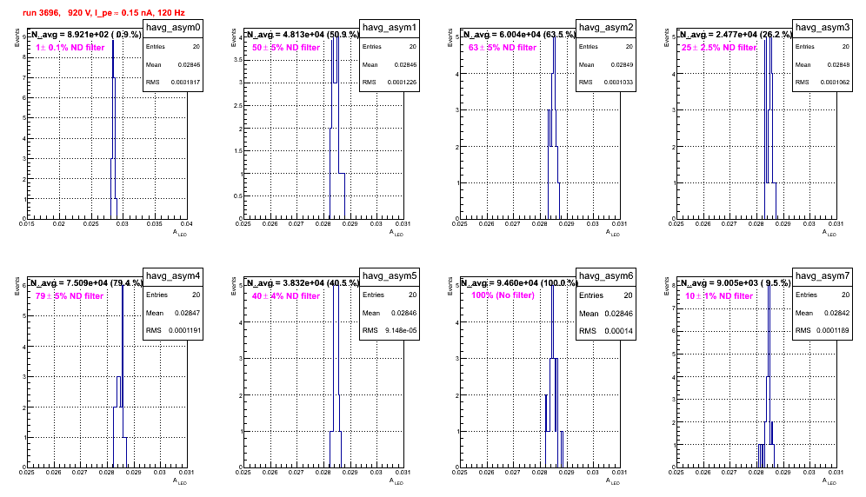The image size is (866, 497).
Task: Click x-axis label 0.04 in havg_asym0 plot
Action: [187, 223]
